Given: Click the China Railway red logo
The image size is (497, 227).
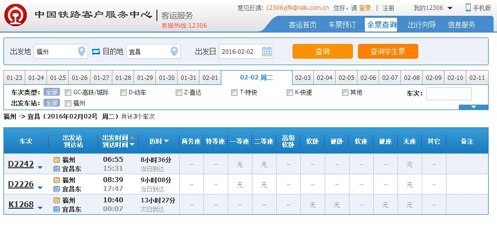Looking at the screenshot, I should pos(15,15).
